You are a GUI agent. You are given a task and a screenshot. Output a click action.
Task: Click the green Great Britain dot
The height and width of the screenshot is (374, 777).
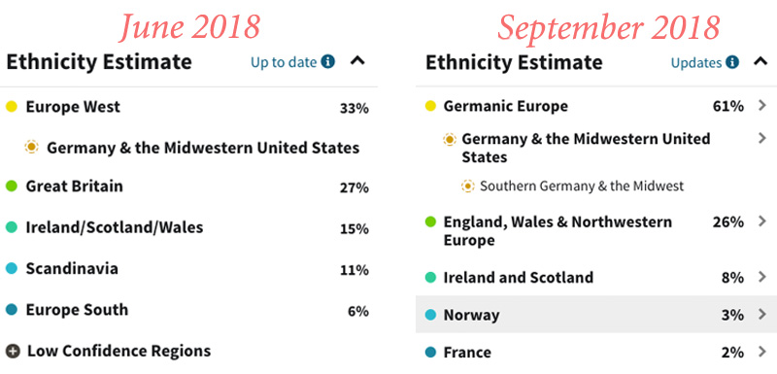[12, 187]
